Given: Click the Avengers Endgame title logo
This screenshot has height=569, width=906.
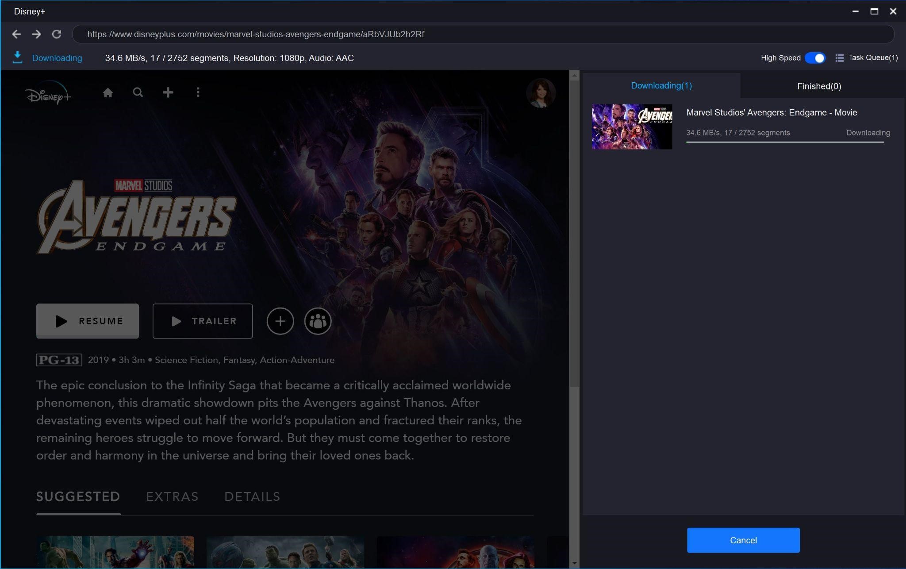Looking at the screenshot, I should click(136, 217).
